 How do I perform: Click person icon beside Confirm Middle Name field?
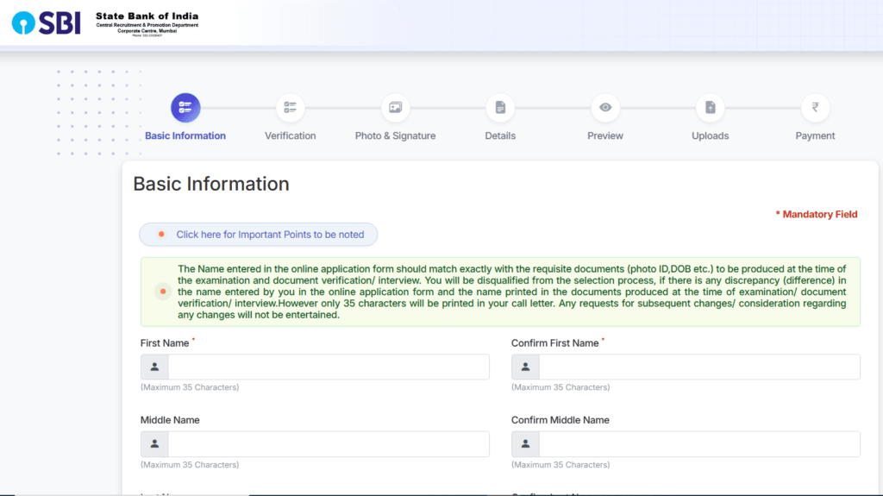pos(525,444)
